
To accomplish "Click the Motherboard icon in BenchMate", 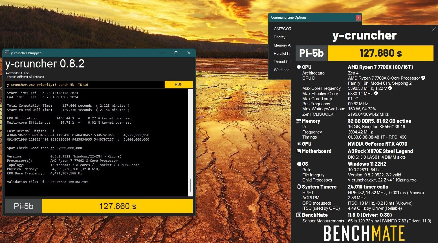I will (299, 151).
